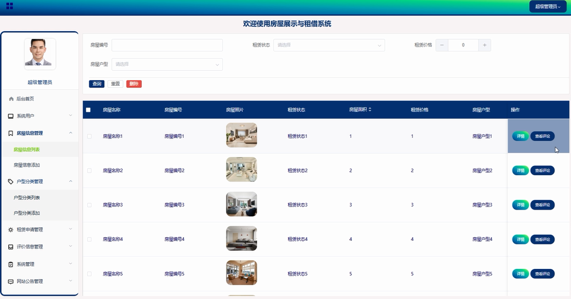The height and width of the screenshot is (299, 571).
Task: Click the 租赁状态3 table cell
Action: (298, 205)
